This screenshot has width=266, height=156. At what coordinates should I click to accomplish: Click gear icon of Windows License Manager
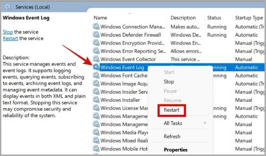96,108
